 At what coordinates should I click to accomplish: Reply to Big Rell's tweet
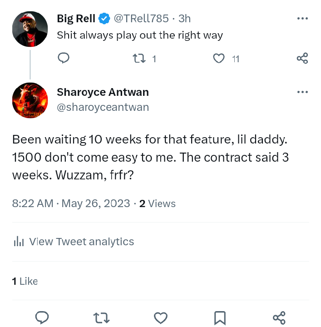pos(64,58)
